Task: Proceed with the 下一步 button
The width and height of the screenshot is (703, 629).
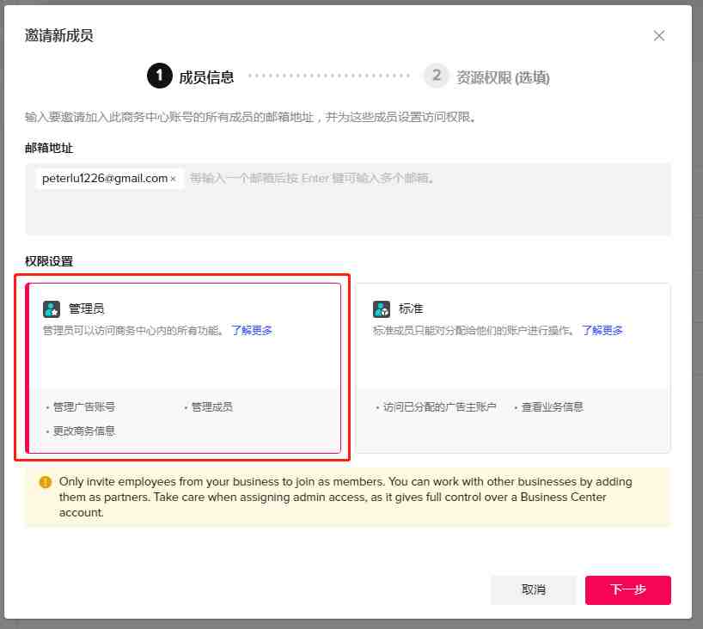Action: pyautogui.click(x=627, y=589)
